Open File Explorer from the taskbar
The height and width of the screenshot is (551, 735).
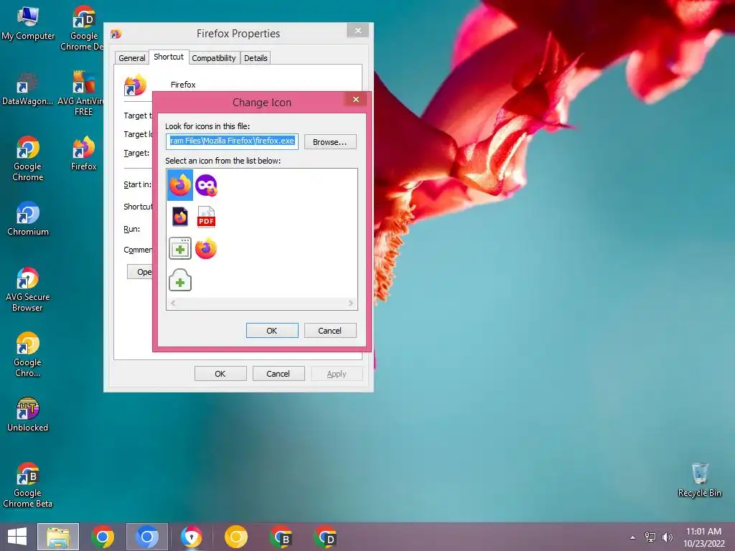(x=58, y=537)
